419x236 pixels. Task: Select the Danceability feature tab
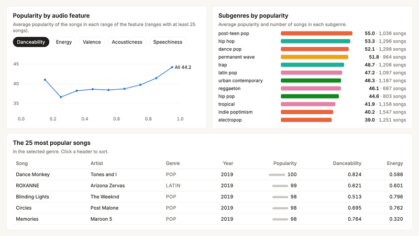[31, 42]
